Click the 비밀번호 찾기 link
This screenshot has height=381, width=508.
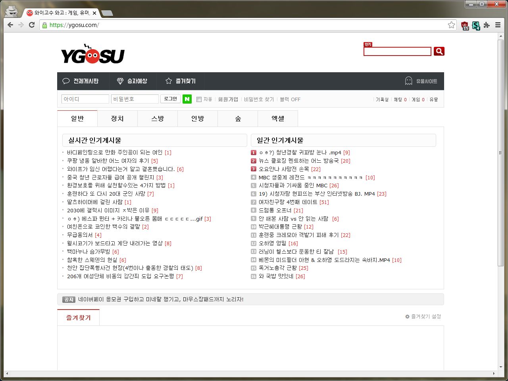[x=259, y=100]
